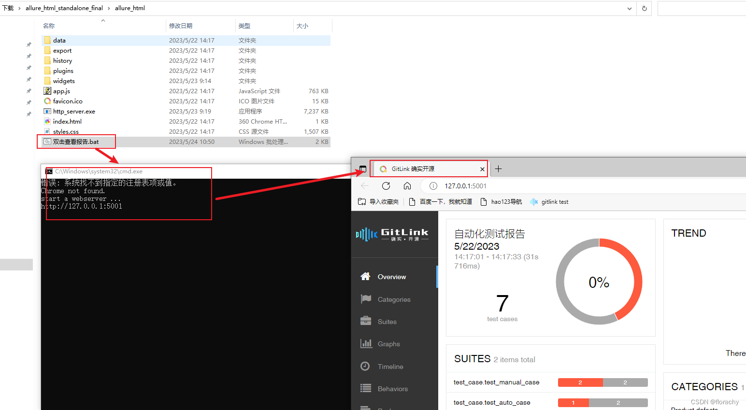Image resolution: width=746 pixels, height=410 pixels.
Task: Select the http_server.exe file icon
Action: coord(47,111)
